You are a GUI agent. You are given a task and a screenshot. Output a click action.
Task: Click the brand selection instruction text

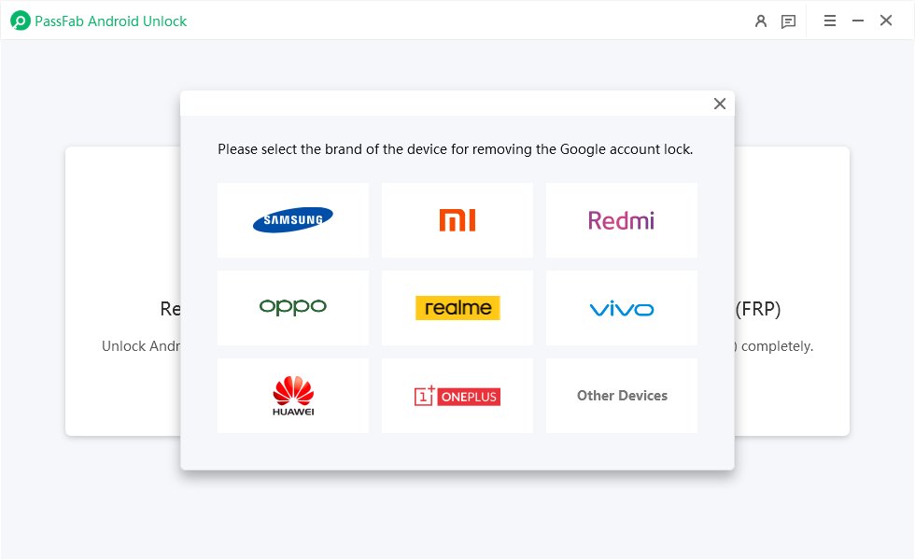(x=457, y=148)
